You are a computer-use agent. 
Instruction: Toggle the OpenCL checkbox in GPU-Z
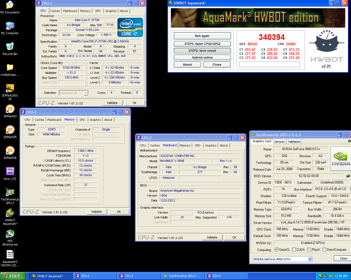pos(276,249)
